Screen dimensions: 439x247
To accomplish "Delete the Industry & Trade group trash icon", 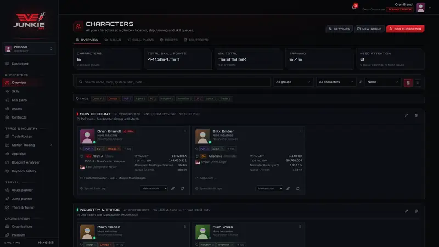I will click(416, 211).
